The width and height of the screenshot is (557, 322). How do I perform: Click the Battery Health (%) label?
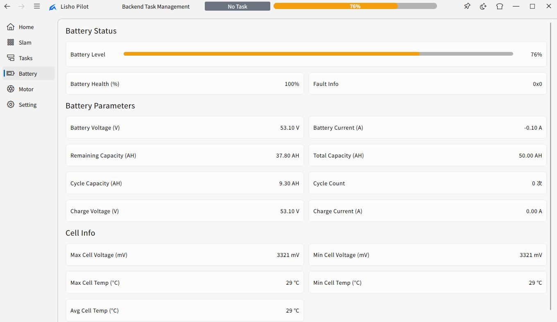click(95, 84)
